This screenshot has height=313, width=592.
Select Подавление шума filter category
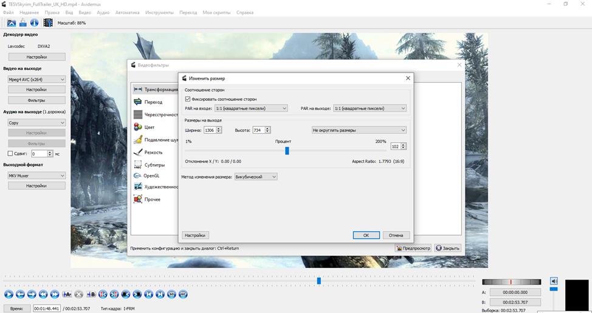click(156, 140)
